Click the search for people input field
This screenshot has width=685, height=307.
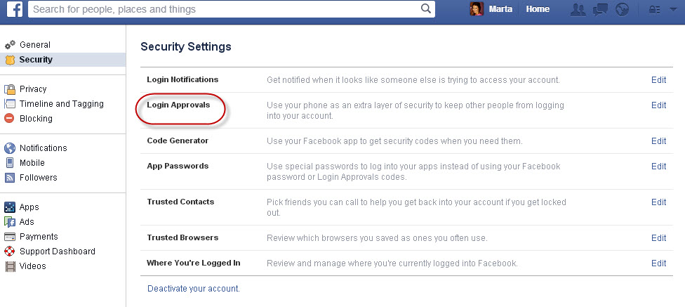point(225,8)
